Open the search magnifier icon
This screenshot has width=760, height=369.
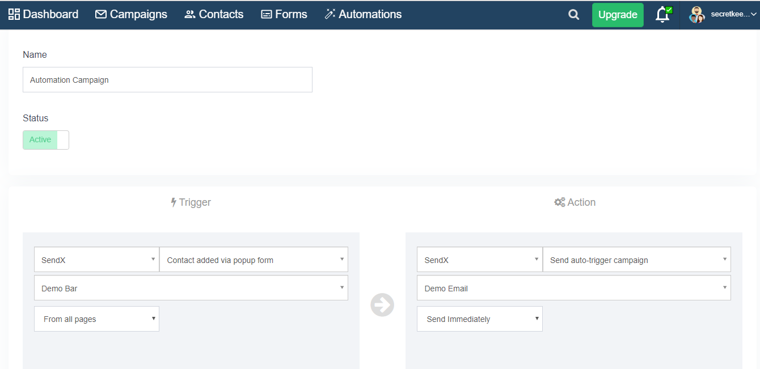pos(574,15)
